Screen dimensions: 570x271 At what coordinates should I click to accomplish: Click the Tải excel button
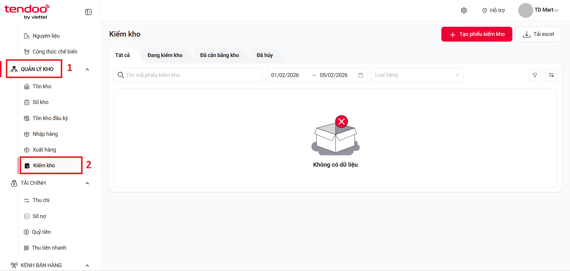coord(538,34)
